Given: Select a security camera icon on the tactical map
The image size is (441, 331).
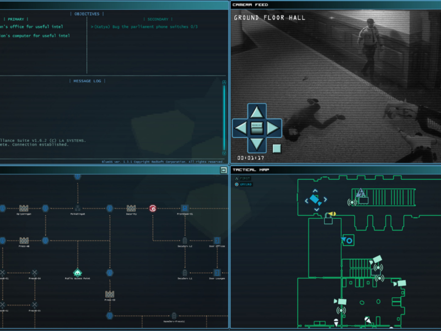Looking at the screenshot, I should pos(378,258).
